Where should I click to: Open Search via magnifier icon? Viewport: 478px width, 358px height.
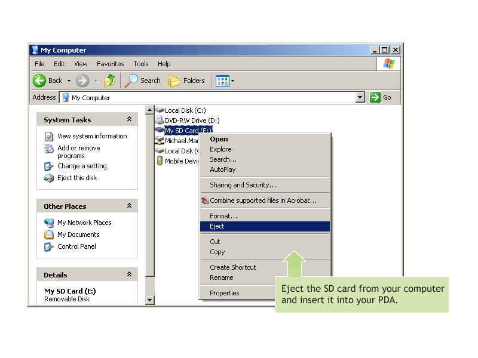[131, 81]
